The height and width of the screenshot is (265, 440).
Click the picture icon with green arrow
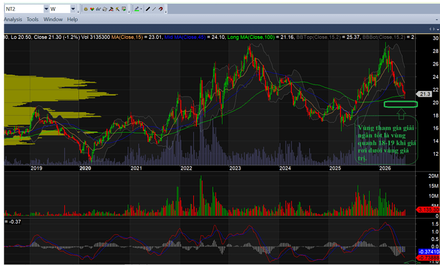point(124,9)
